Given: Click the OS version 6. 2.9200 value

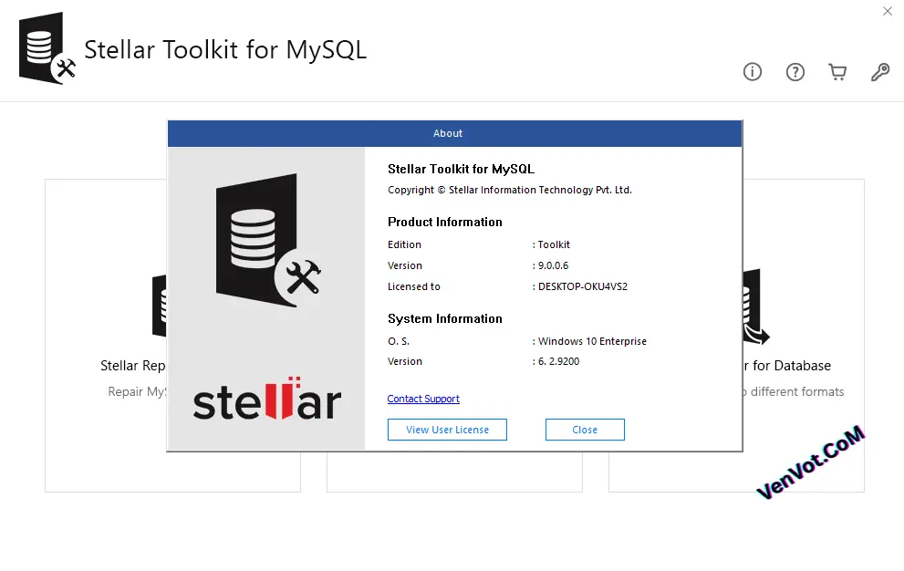Looking at the screenshot, I should pyautogui.click(x=558, y=361).
